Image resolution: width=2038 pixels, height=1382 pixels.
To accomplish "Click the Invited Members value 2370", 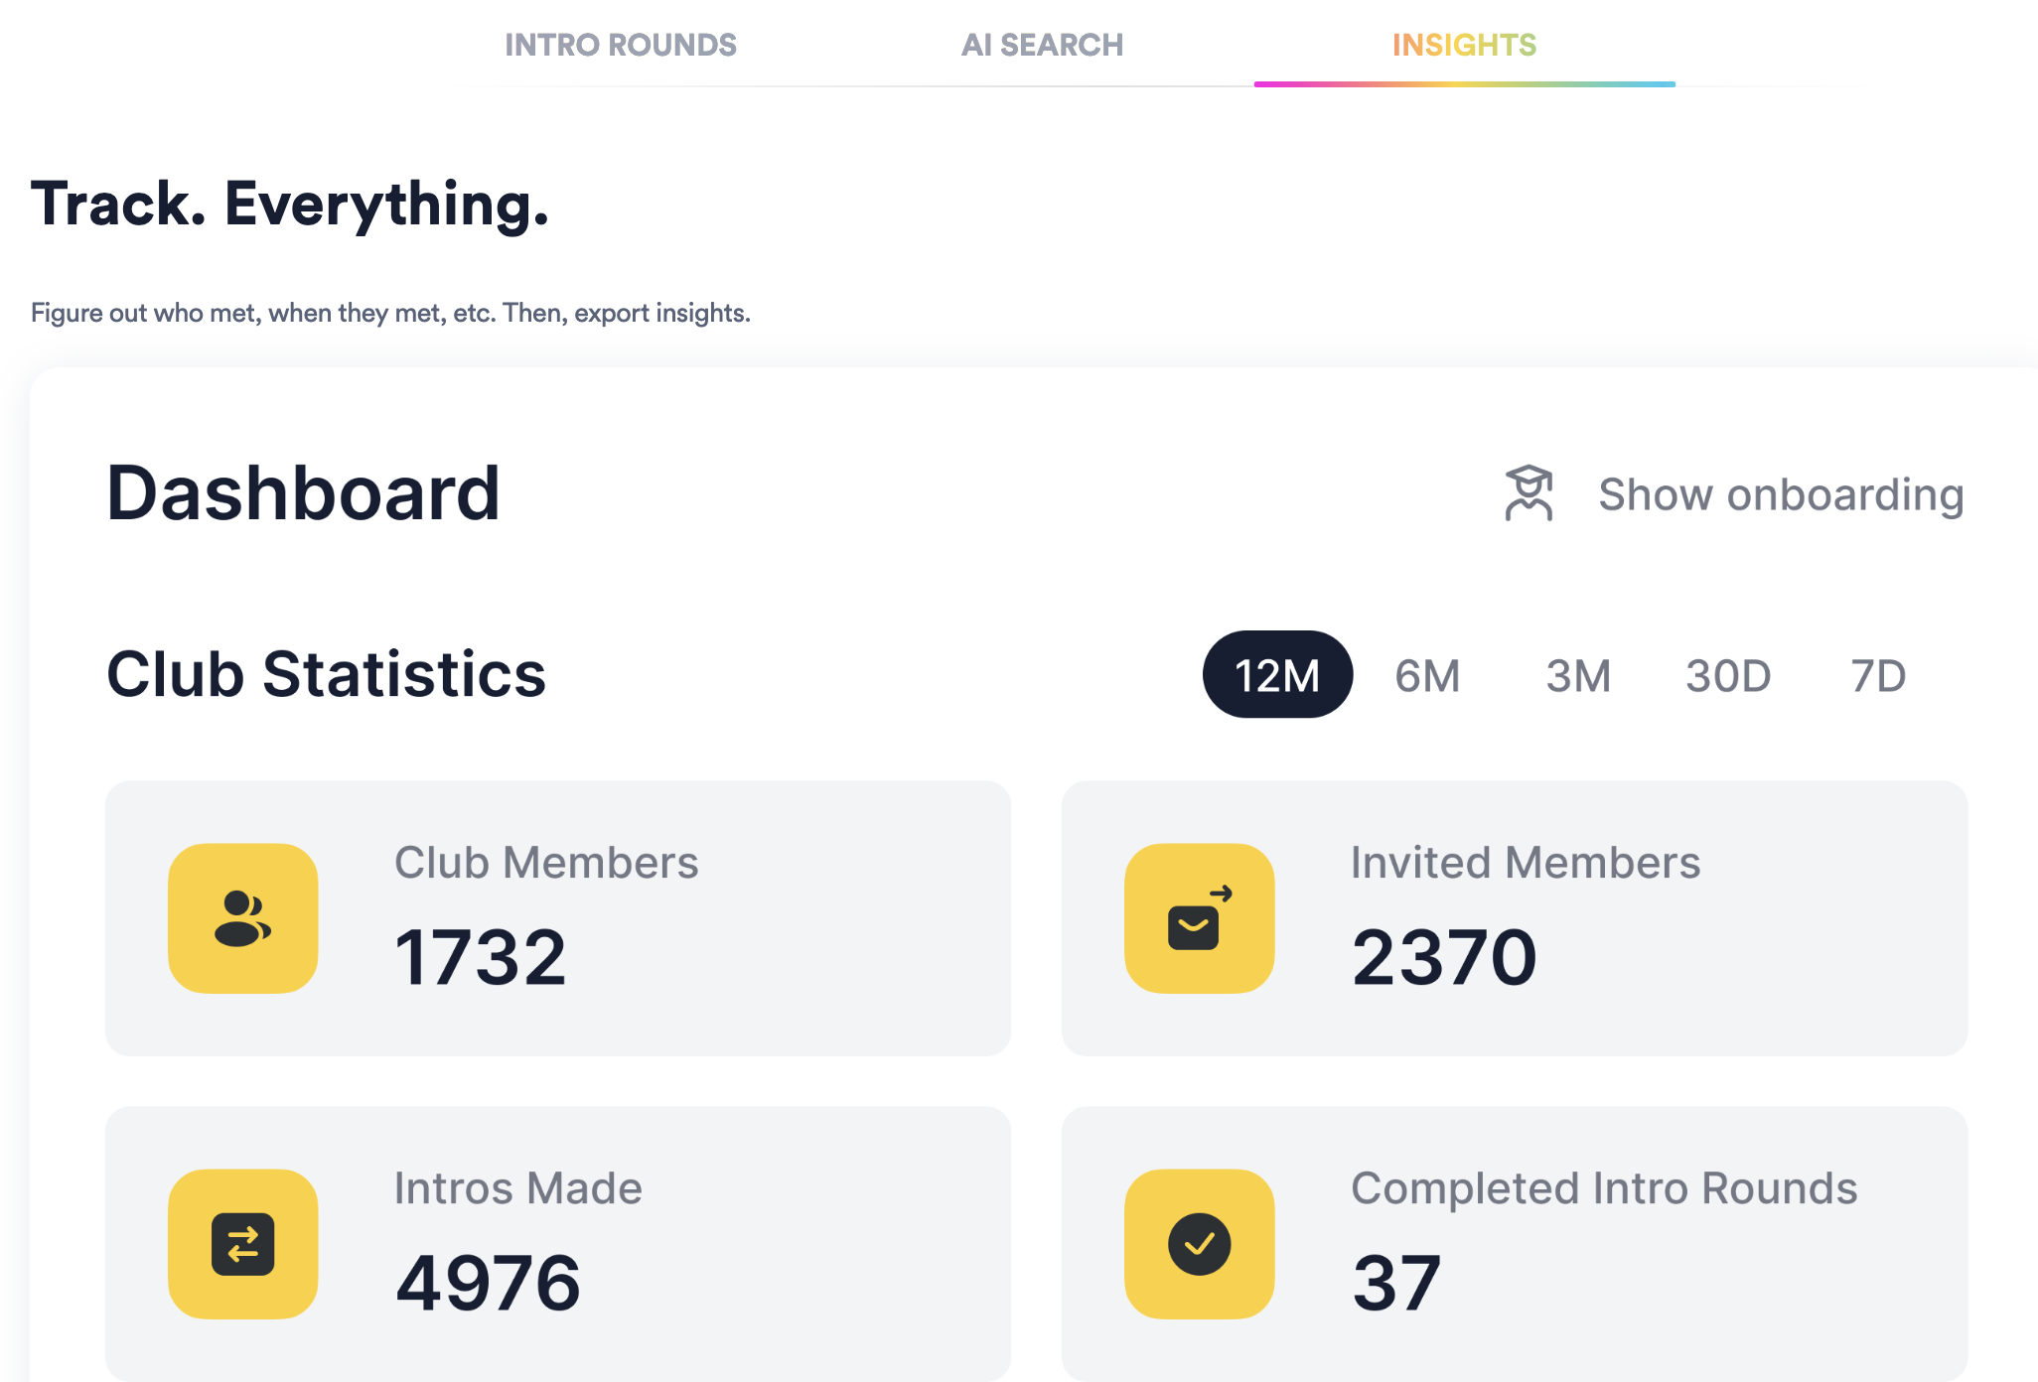I will (x=1444, y=957).
